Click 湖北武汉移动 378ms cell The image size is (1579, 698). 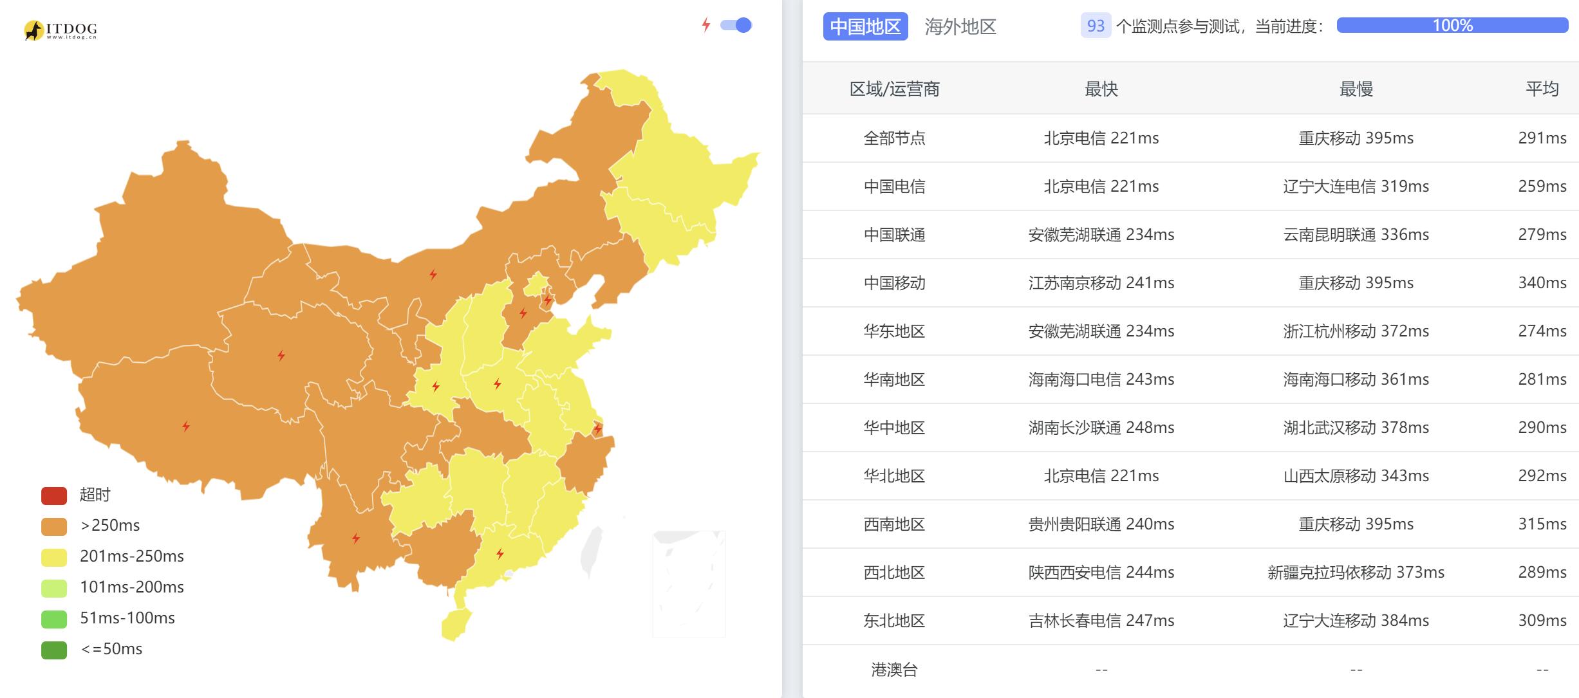[x=1356, y=427]
